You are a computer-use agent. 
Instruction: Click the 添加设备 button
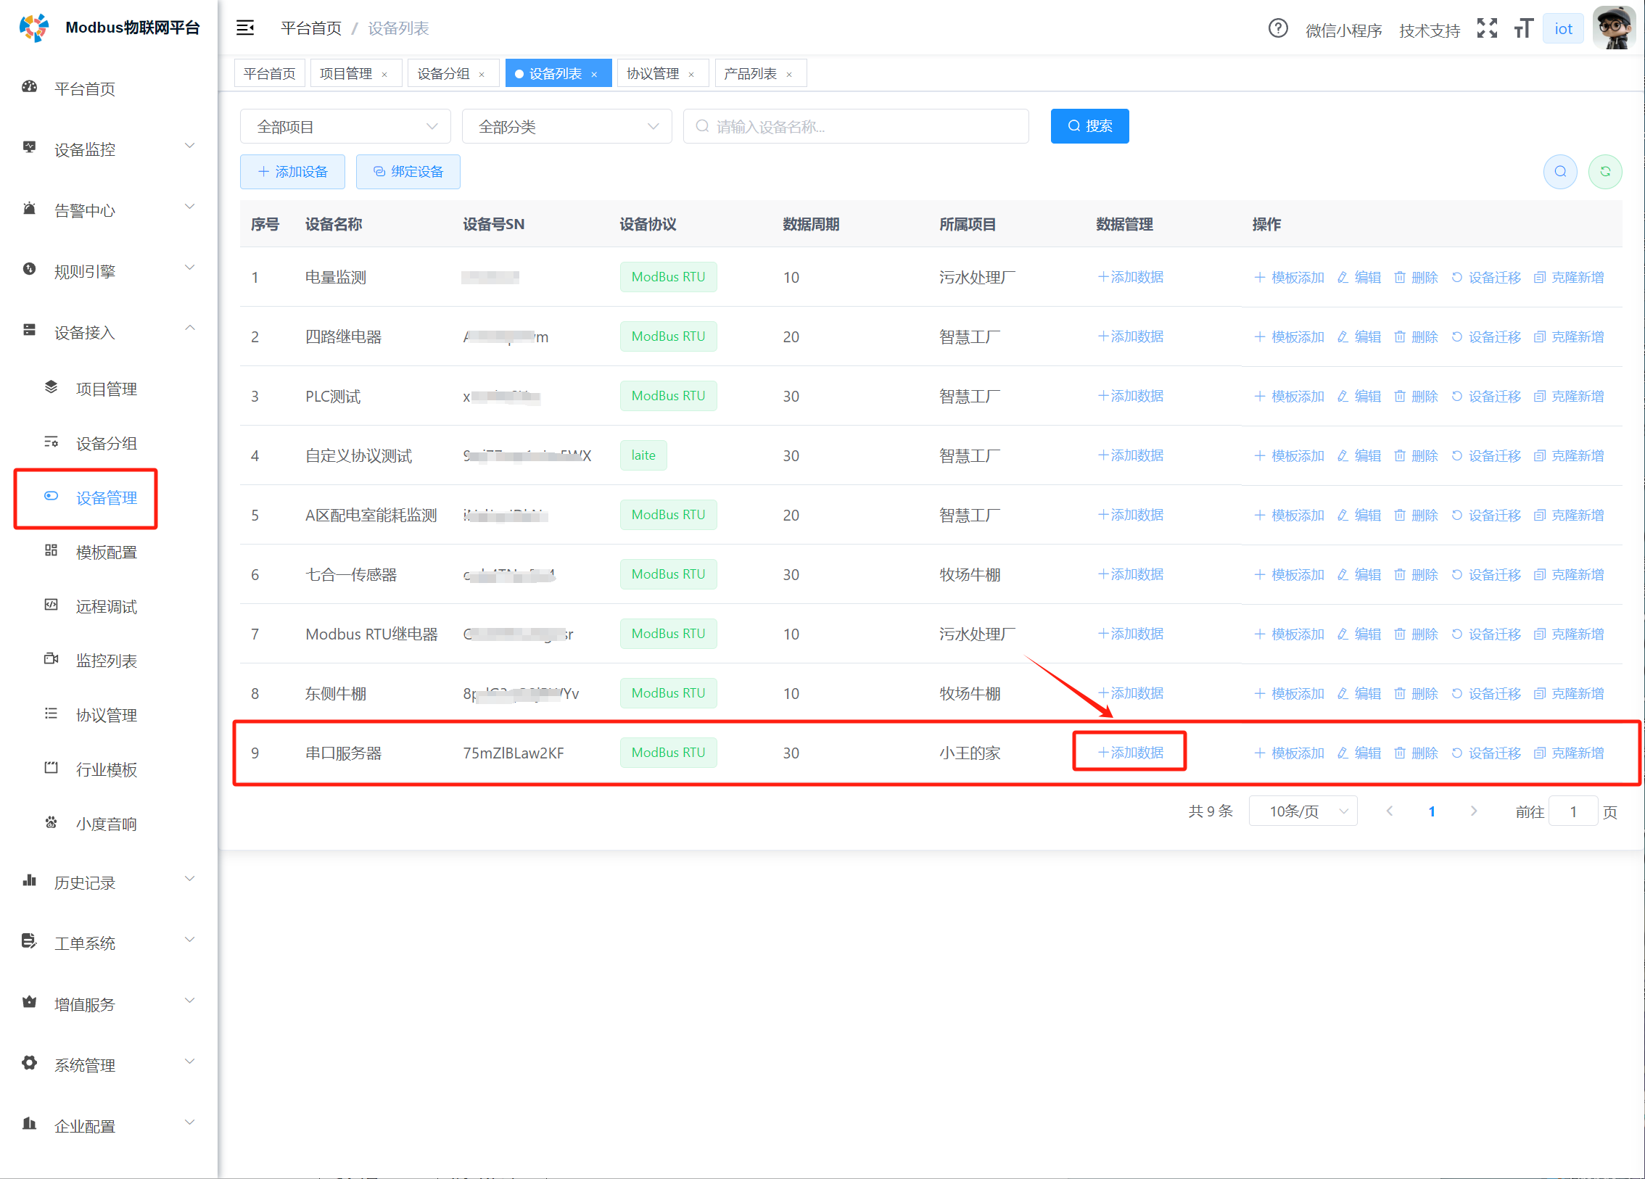[292, 172]
